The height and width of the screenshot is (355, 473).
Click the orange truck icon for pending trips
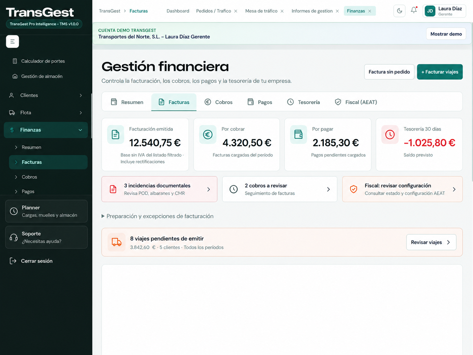pos(117,242)
